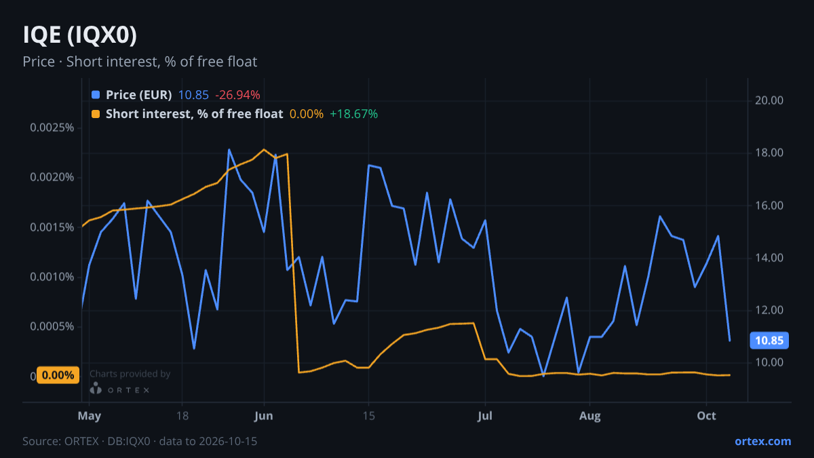Viewport: 814px width, 458px height.
Task: Click the blue Price legend swatch
Action: [96, 95]
